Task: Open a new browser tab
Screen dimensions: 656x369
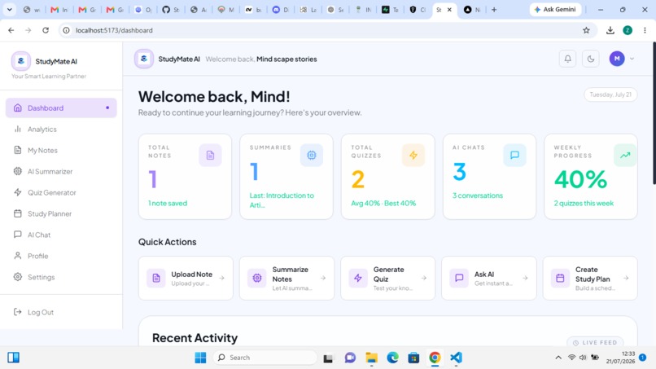Action: click(494, 10)
